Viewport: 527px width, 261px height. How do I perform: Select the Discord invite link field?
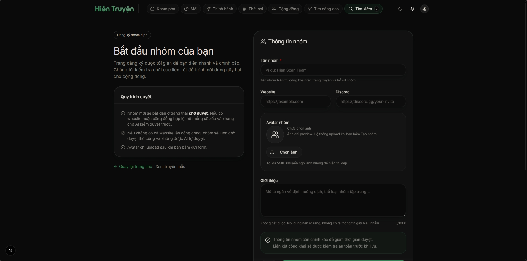(371, 102)
